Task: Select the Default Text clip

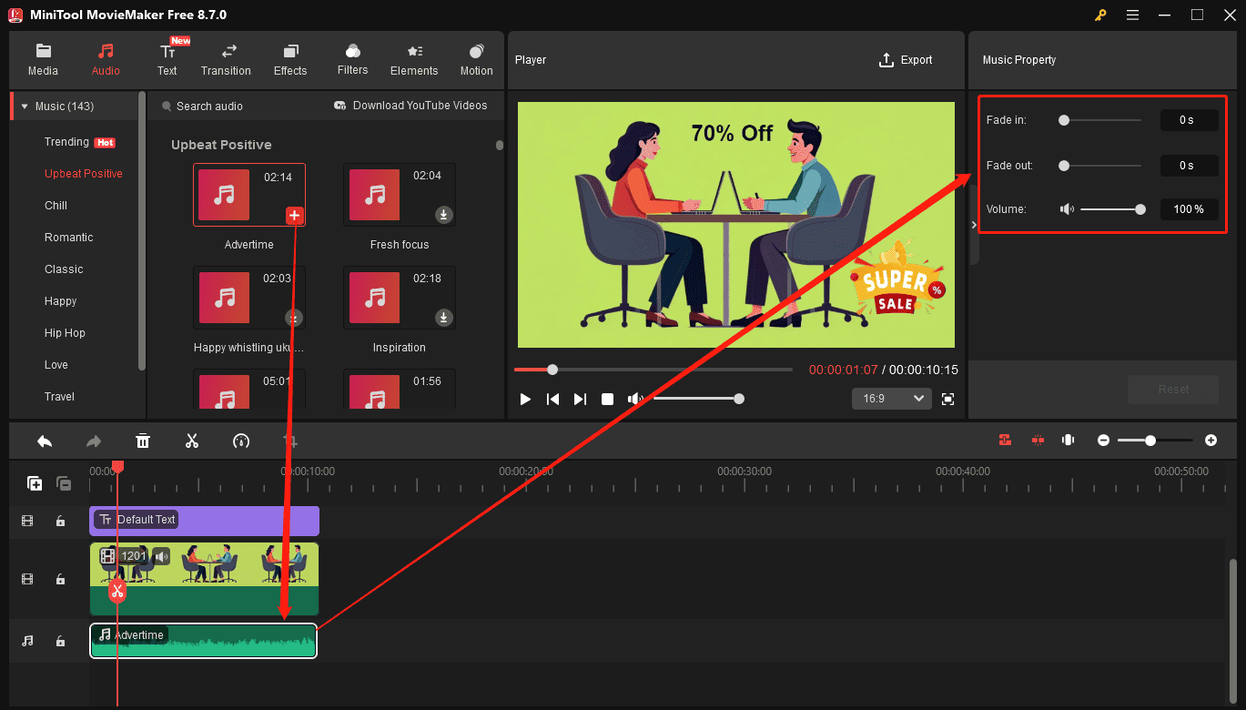Action: pos(205,521)
